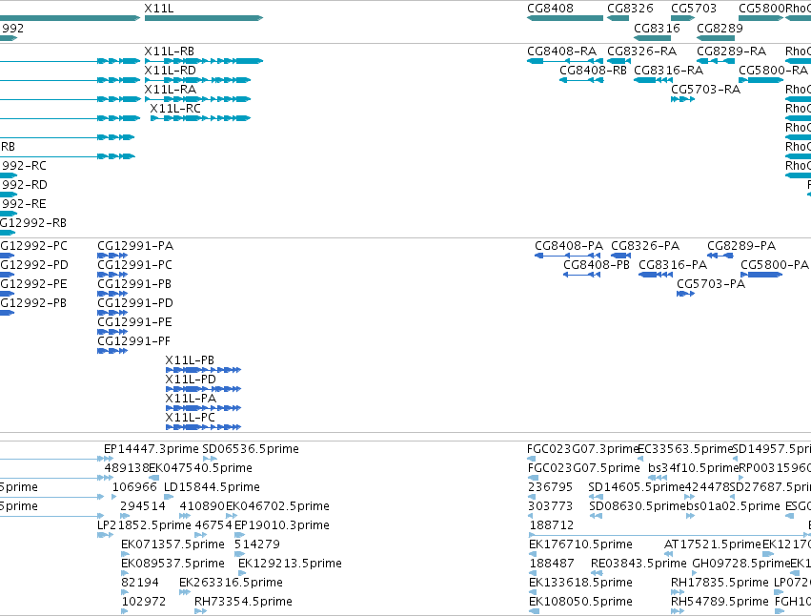Image resolution: width=811 pixels, height=616 pixels.
Task: Select the RH73354.5prime EST
Action: pos(201,612)
